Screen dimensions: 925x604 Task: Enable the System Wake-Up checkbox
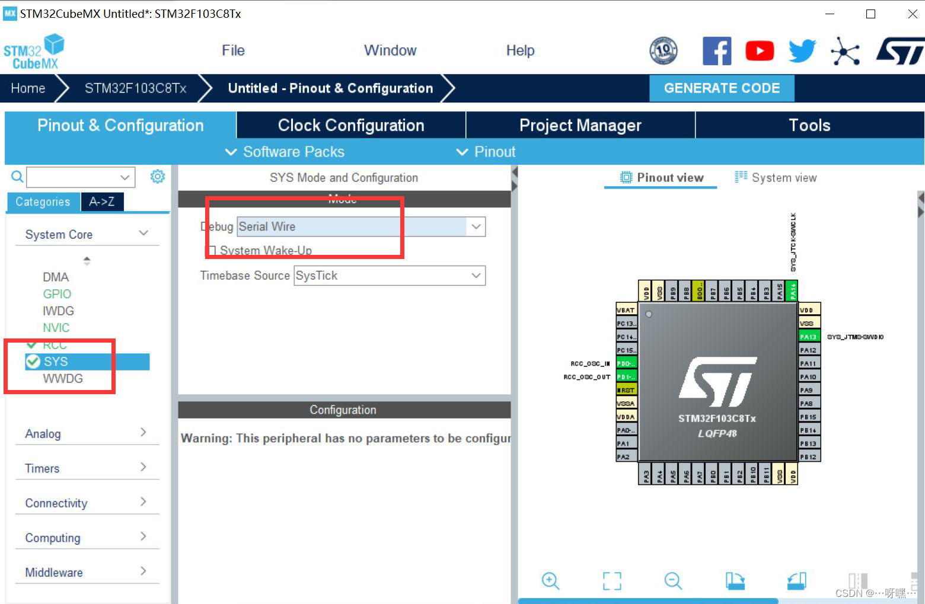coord(211,251)
